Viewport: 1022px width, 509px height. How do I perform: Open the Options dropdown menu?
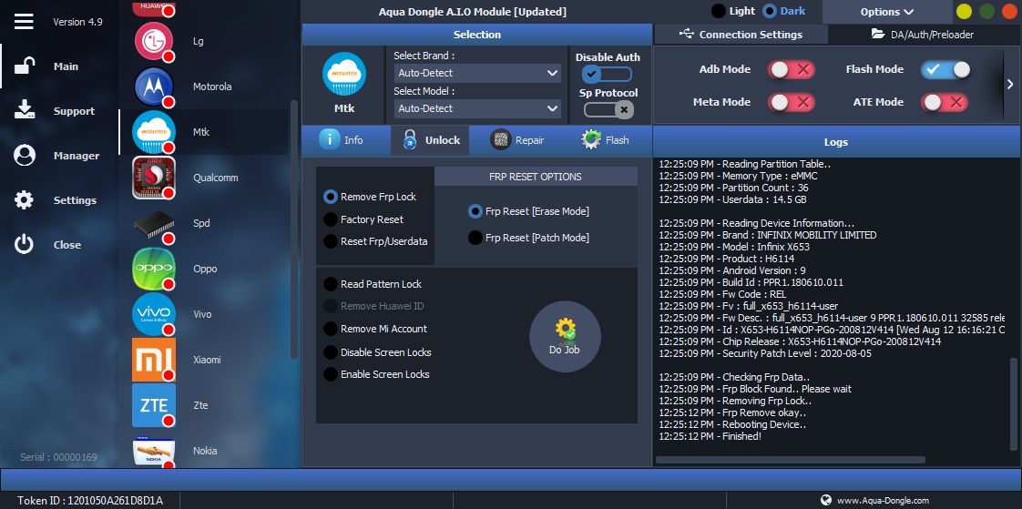pos(887,12)
